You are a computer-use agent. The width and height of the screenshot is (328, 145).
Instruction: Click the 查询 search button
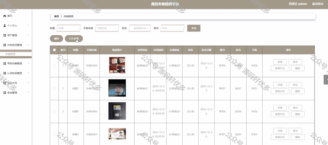point(194,28)
